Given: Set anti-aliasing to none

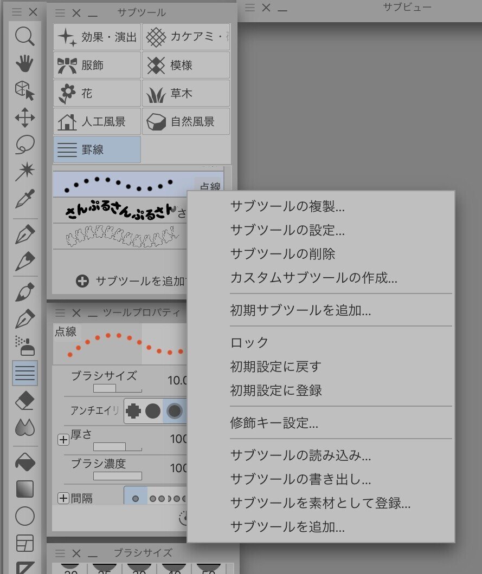Looking at the screenshot, I should (x=134, y=411).
